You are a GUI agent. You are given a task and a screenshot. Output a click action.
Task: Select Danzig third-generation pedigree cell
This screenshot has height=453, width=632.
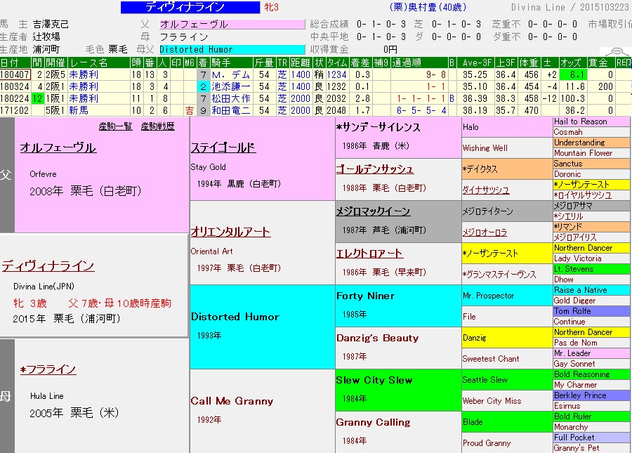(x=507, y=338)
